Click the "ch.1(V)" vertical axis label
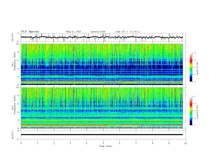209x161 pixels. [13, 37]
